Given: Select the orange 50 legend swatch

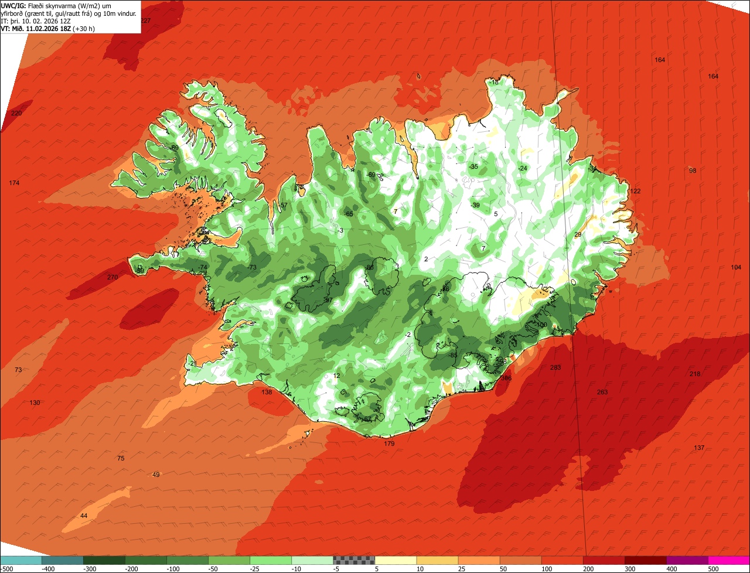Looking at the screenshot, I should pos(520,560).
